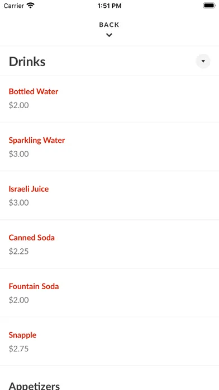
Task: Jump to the Appetizers section heading
Action: pos(34,386)
